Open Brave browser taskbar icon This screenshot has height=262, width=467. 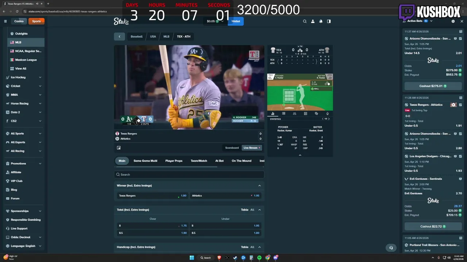click(219, 258)
